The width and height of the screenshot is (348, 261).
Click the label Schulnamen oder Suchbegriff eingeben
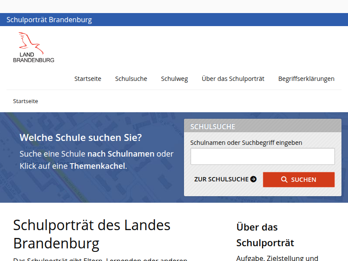[x=246, y=143]
